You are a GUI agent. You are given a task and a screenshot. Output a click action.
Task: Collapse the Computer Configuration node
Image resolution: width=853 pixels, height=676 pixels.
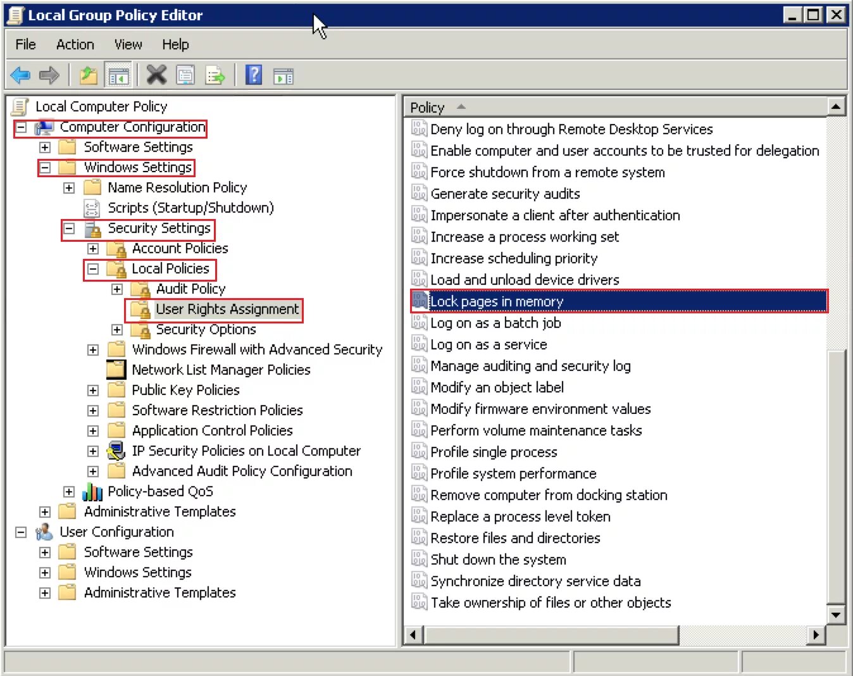coord(21,127)
